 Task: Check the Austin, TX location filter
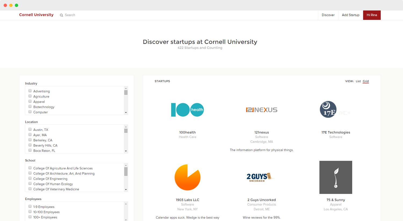(30, 129)
